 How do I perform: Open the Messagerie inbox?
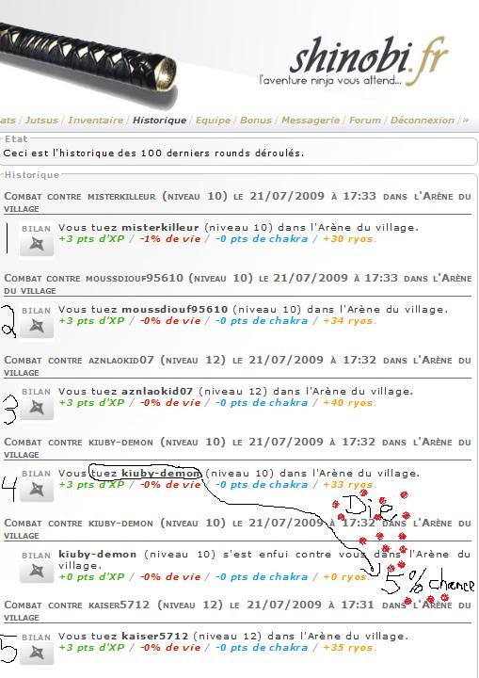[x=311, y=121]
